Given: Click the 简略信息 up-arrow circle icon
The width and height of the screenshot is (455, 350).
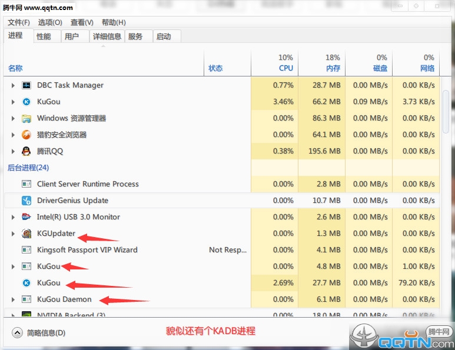Looking at the screenshot, I should pyautogui.click(x=17, y=332).
